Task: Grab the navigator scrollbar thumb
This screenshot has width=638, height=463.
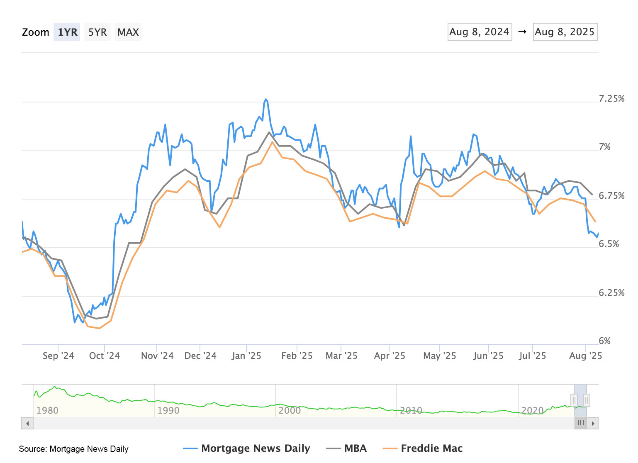Action: point(580,423)
